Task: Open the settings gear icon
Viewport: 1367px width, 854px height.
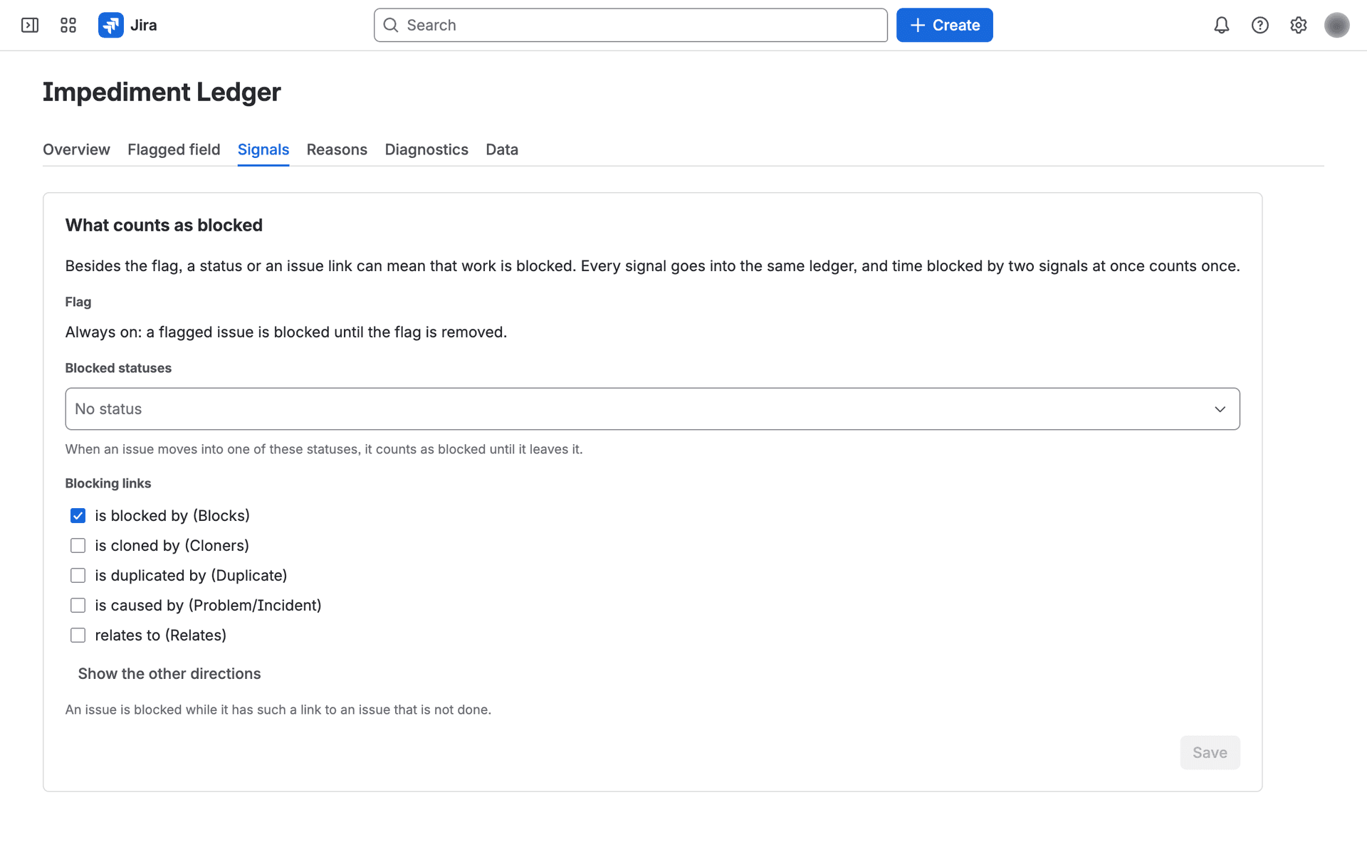Action: point(1299,26)
